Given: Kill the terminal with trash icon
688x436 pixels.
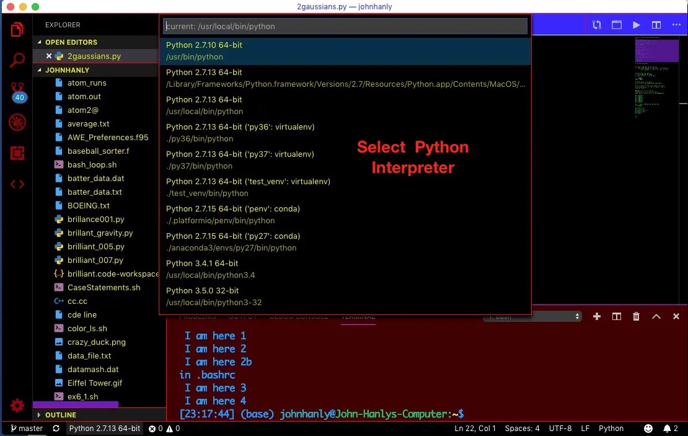Looking at the screenshot, I should pyautogui.click(x=636, y=316).
